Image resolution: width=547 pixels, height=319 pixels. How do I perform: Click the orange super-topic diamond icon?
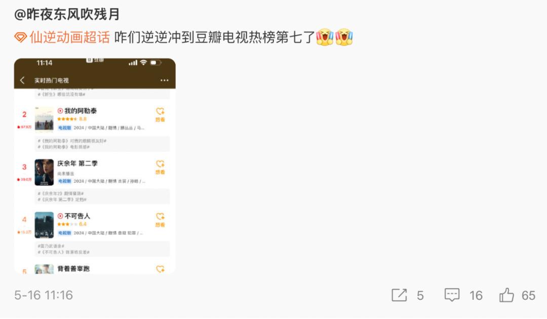point(21,37)
